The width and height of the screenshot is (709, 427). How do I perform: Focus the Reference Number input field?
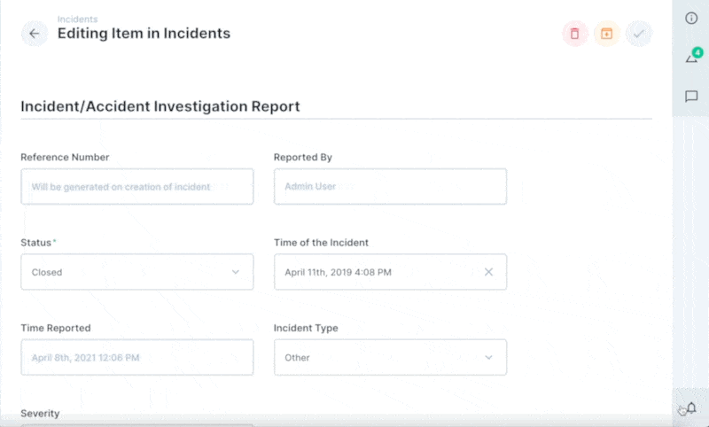click(137, 187)
